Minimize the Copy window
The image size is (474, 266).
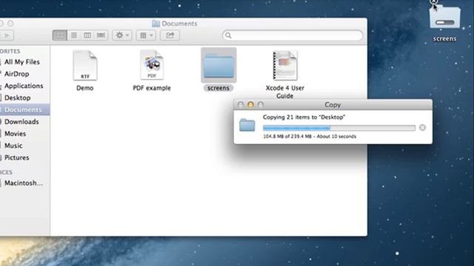tap(250, 104)
